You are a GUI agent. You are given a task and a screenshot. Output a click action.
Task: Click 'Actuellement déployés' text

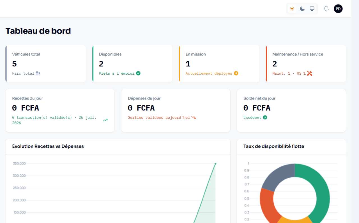(209, 73)
